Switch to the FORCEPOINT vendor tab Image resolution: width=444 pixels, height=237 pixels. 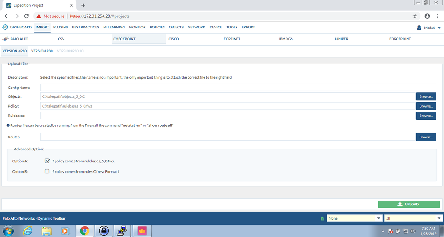400,39
